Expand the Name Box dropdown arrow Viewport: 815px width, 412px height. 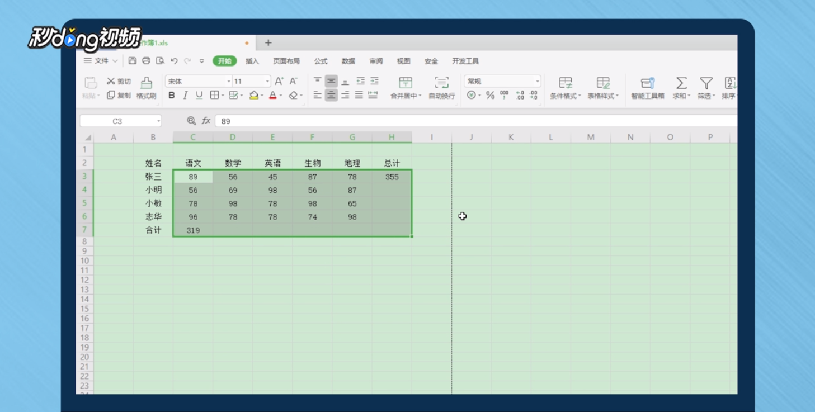pos(158,121)
